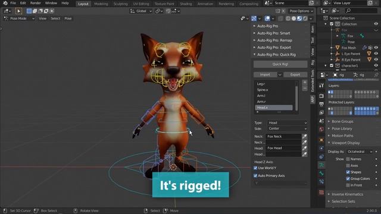
Task: Open the Bone Constraints tab icon
Action: click(321, 181)
